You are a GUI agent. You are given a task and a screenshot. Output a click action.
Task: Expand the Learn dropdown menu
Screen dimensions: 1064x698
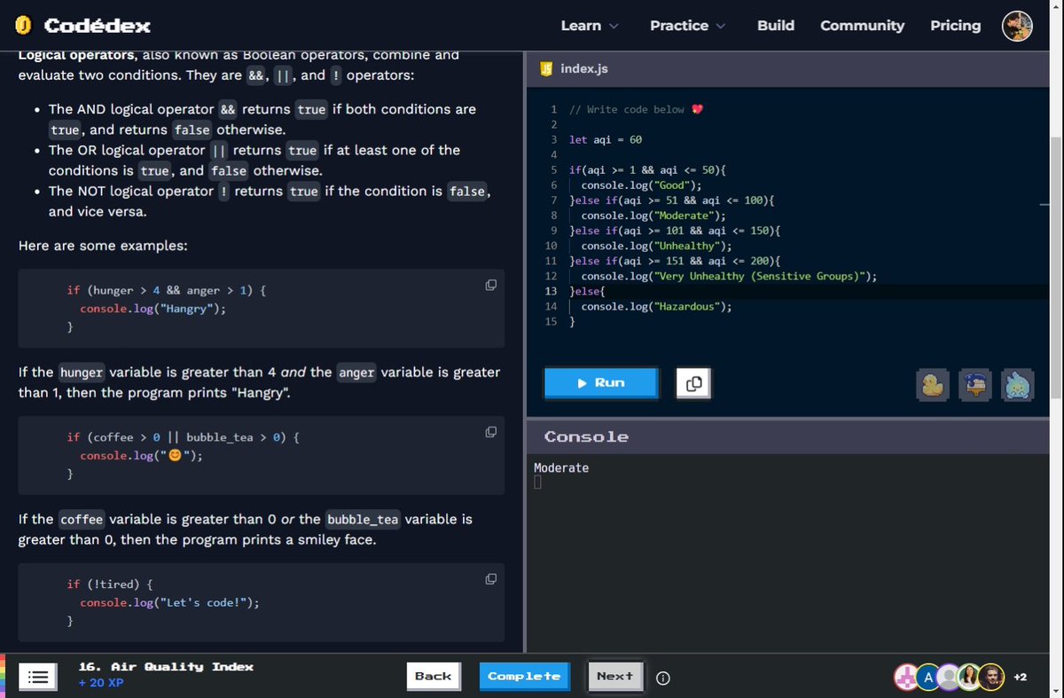pyautogui.click(x=589, y=26)
